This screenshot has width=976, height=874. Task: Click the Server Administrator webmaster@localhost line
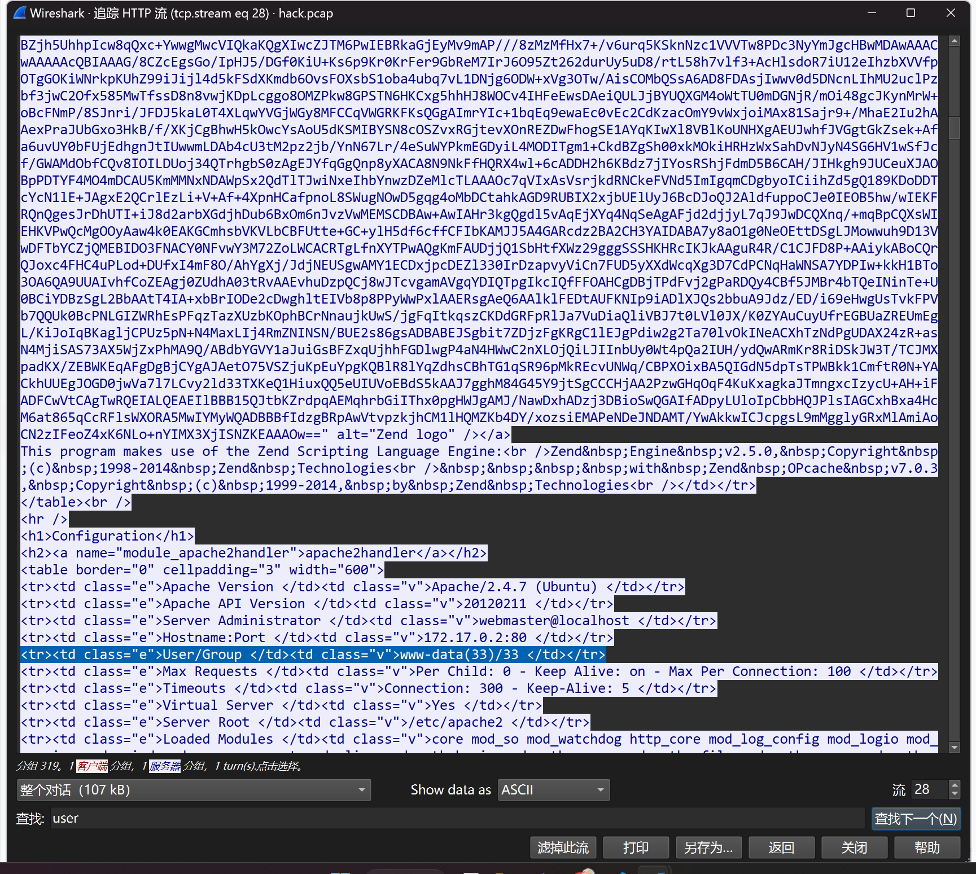tap(368, 621)
